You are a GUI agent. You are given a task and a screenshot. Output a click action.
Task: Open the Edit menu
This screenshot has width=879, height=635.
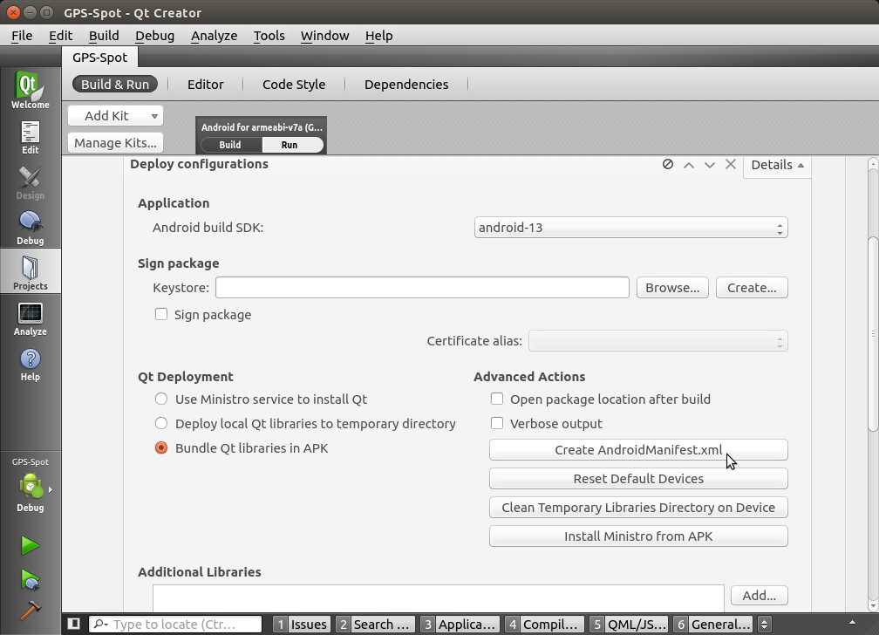(60, 36)
